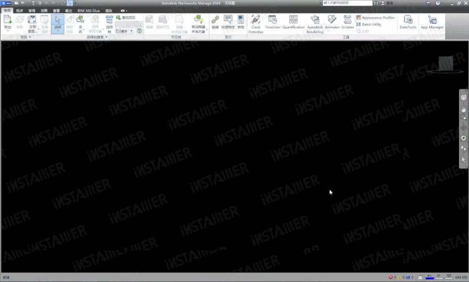Click the Sign In (登录) user button

click(387, 3)
